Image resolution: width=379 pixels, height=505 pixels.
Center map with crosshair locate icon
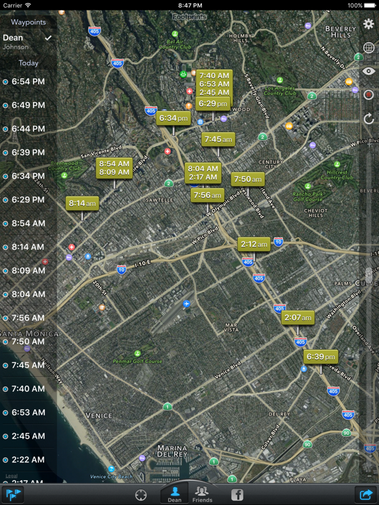(x=141, y=495)
